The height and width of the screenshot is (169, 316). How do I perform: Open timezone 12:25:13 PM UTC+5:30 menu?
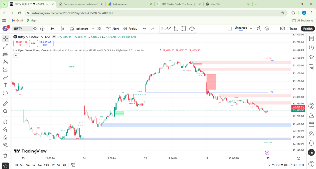click(x=282, y=165)
